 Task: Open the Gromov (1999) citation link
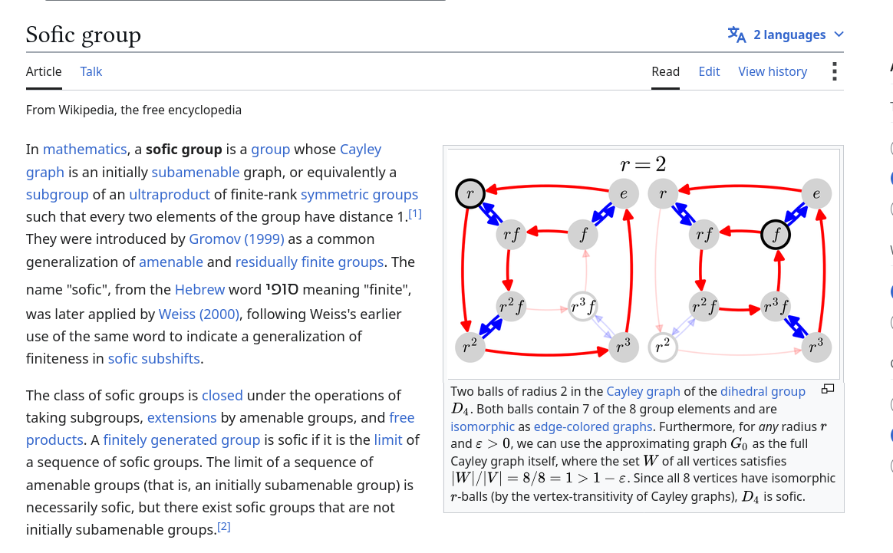(236, 239)
